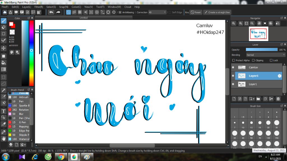The width and height of the screenshot is (287, 161).
Task: Enable concentric circle snap
Action: 97,12
